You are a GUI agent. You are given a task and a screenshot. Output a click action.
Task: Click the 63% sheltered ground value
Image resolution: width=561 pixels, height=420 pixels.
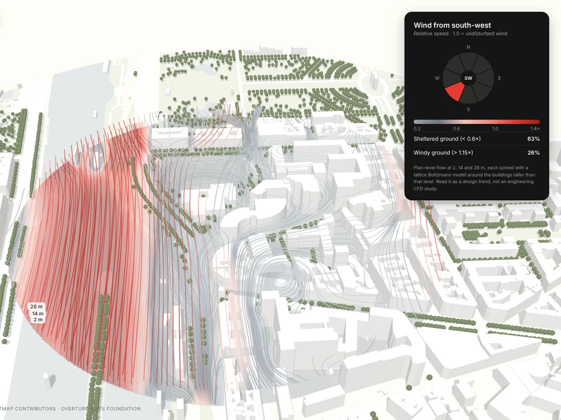point(533,139)
